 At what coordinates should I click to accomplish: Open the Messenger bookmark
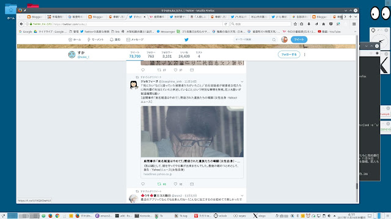point(166,32)
